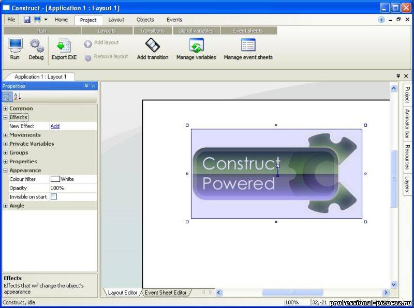Viewport: 414px width, 308px height.
Task: Click the Remove layout icon
Action: (88, 58)
